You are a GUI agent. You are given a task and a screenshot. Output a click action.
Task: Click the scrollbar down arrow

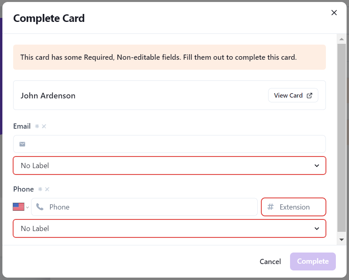point(341,239)
